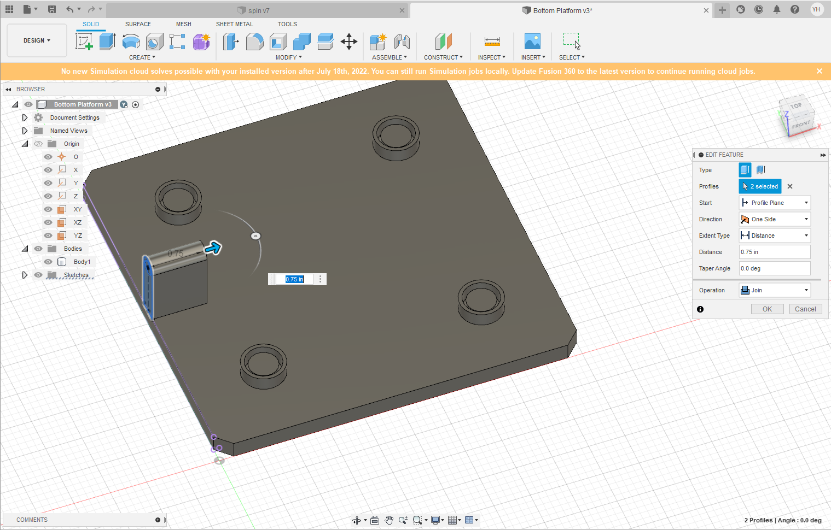The height and width of the screenshot is (530, 831).
Task: Click the Insert image icon
Action: point(532,42)
